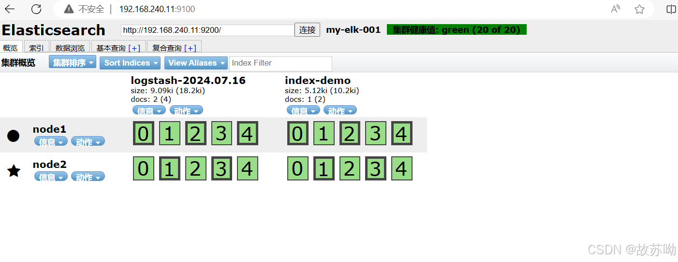Open shard 3 of logstash-2024.07.16 on node1
The image size is (678, 262).
(x=221, y=133)
